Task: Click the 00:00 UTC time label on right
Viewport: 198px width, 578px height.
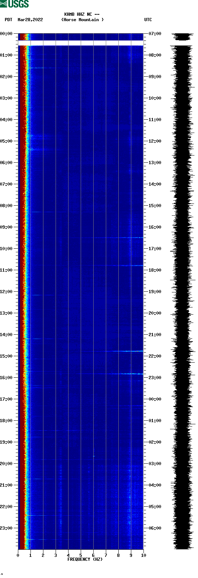Action: click(x=155, y=399)
